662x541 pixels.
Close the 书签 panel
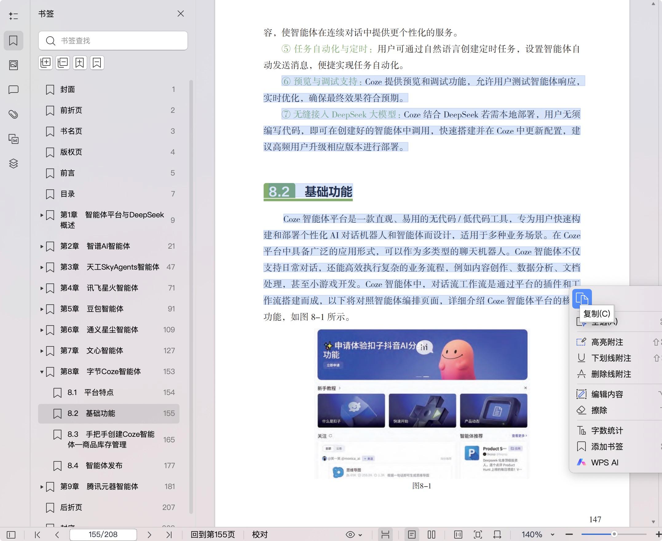(x=181, y=14)
